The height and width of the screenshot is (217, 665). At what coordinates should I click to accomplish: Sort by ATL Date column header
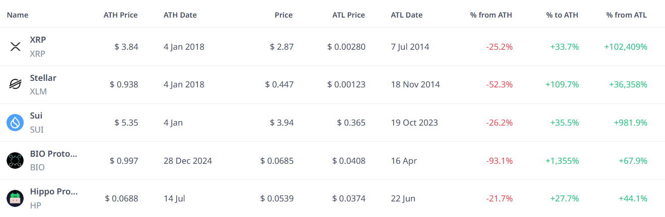tap(407, 15)
